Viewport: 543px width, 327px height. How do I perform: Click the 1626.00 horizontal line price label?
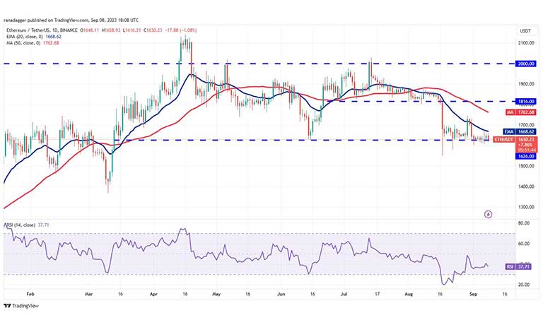[x=526, y=156]
